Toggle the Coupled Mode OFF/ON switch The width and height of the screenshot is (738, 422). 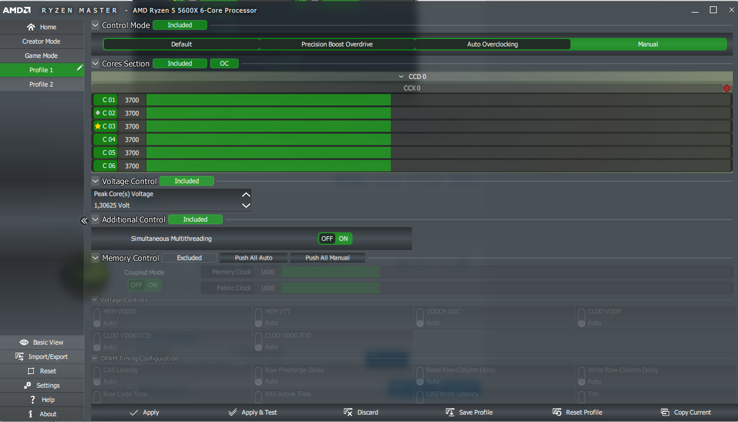pyautogui.click(x=145, y=285)
